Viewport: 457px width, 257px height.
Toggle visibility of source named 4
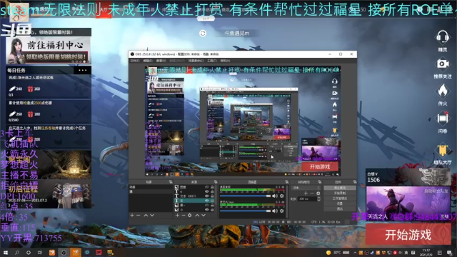click(207, 192)
